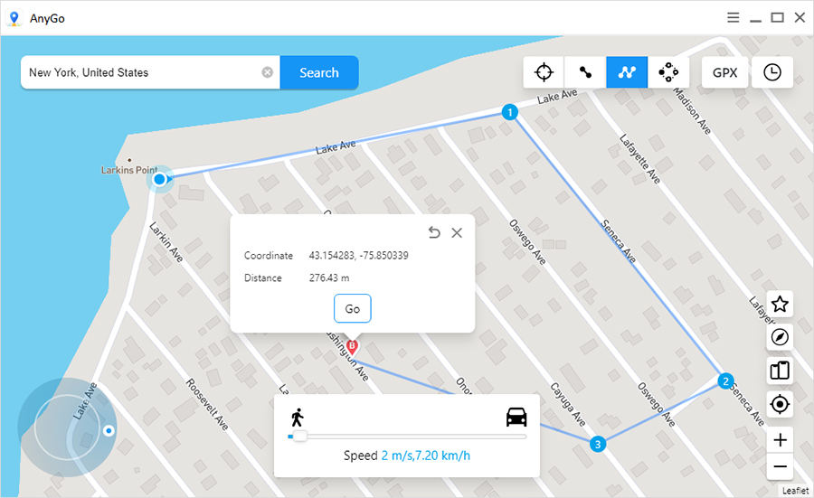This screenshot has width=814, height=498.
Task: Clear the search field text
Action: pyautogui.click(x=268, y=72)
